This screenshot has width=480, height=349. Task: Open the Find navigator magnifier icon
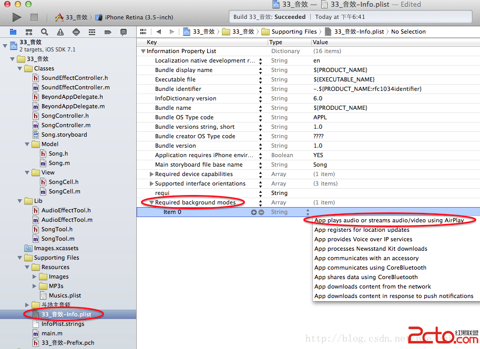click(x=45, y=32)
